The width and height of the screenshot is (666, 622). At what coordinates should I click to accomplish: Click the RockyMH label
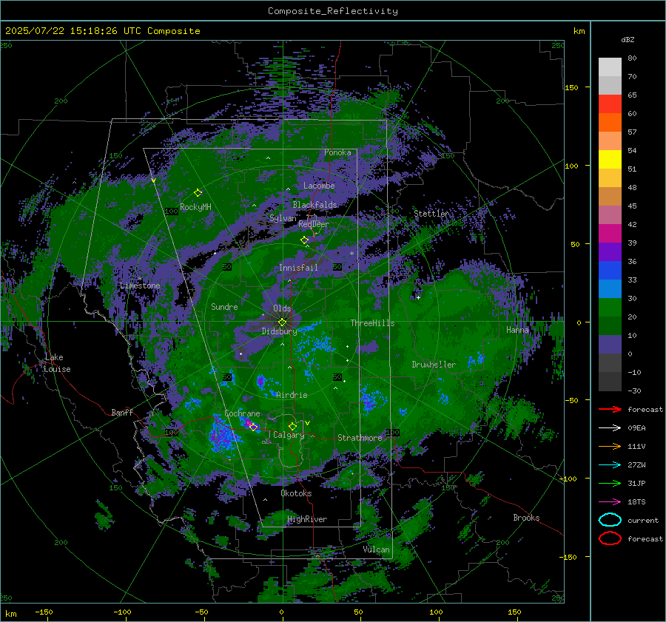[195, 207]
